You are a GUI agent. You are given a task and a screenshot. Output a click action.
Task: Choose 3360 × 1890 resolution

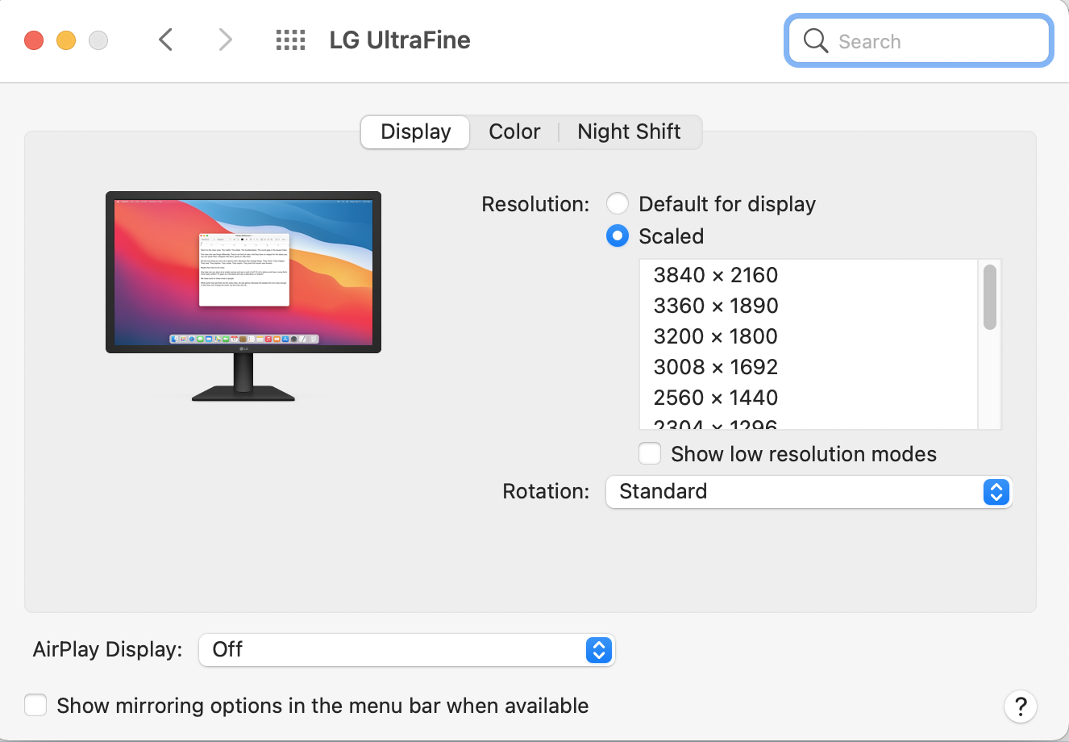[808, 306]
